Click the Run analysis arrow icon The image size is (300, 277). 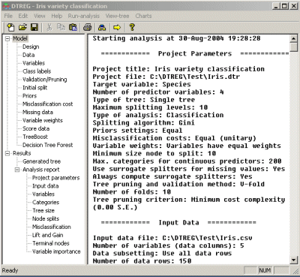click(117, 27)
